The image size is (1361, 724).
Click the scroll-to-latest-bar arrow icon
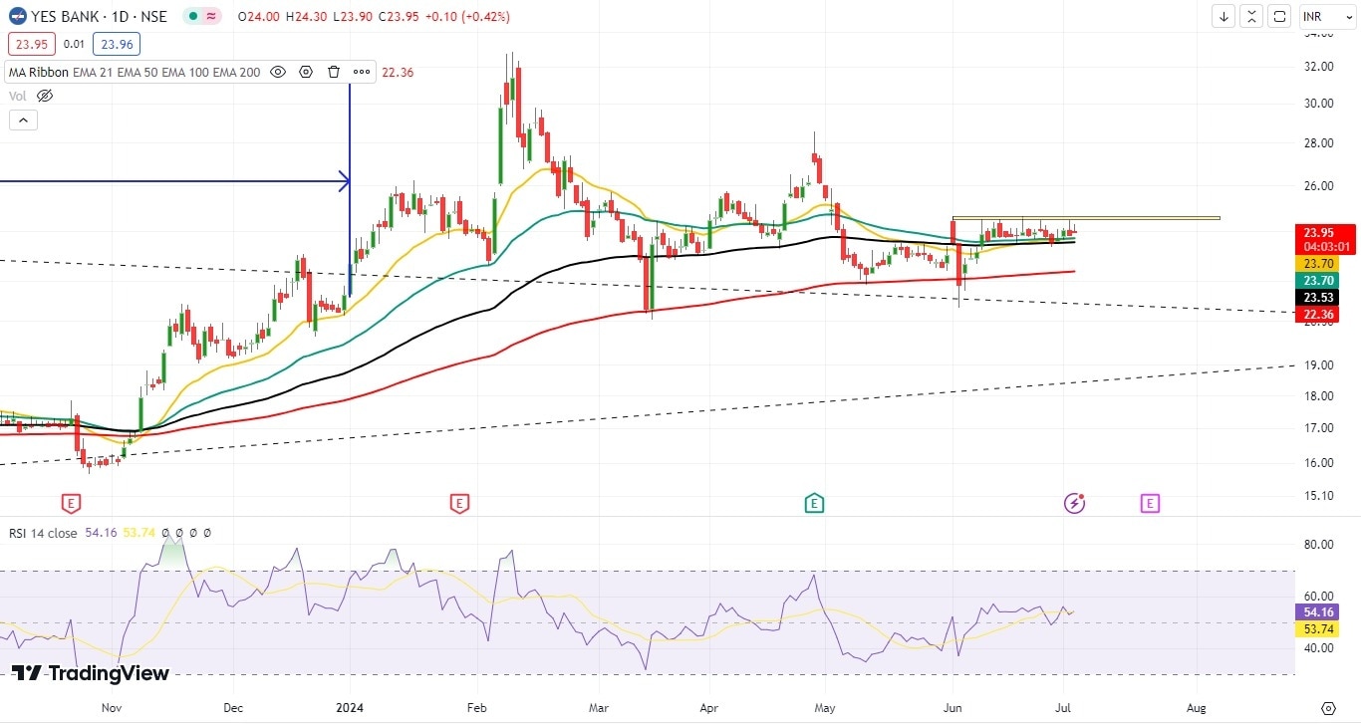click(x=1223, y=16)
